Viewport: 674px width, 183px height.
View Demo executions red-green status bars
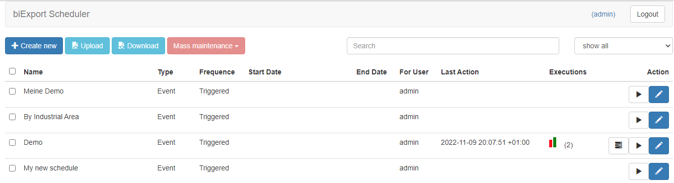pyautogui.click(x=553, y=142)
